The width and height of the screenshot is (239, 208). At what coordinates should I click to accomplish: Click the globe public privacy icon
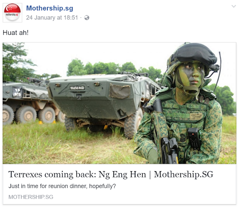point(87,18)
